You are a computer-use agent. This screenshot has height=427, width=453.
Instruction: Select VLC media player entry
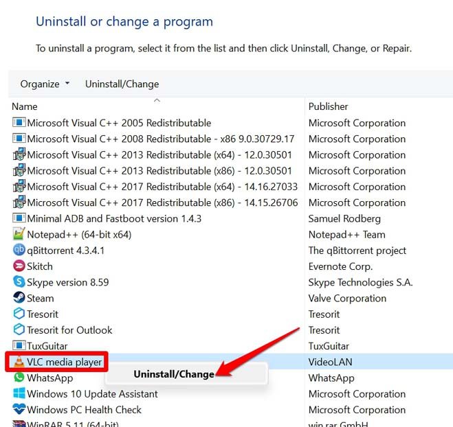point(65,362)
